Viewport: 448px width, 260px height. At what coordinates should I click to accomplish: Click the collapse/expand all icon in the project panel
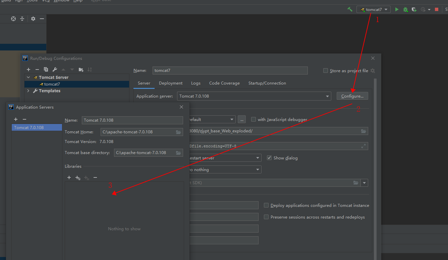pos(22,19)
